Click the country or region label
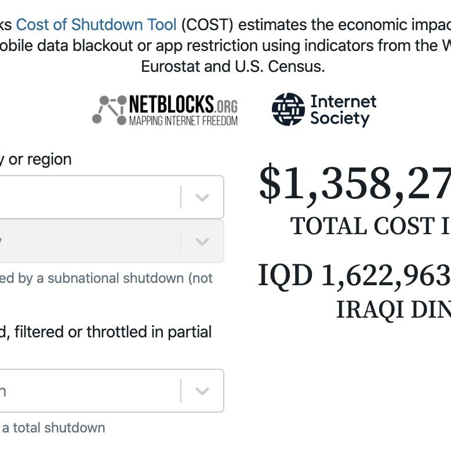Viewport: 451px width, 451px height. click(x=36, y=159)
